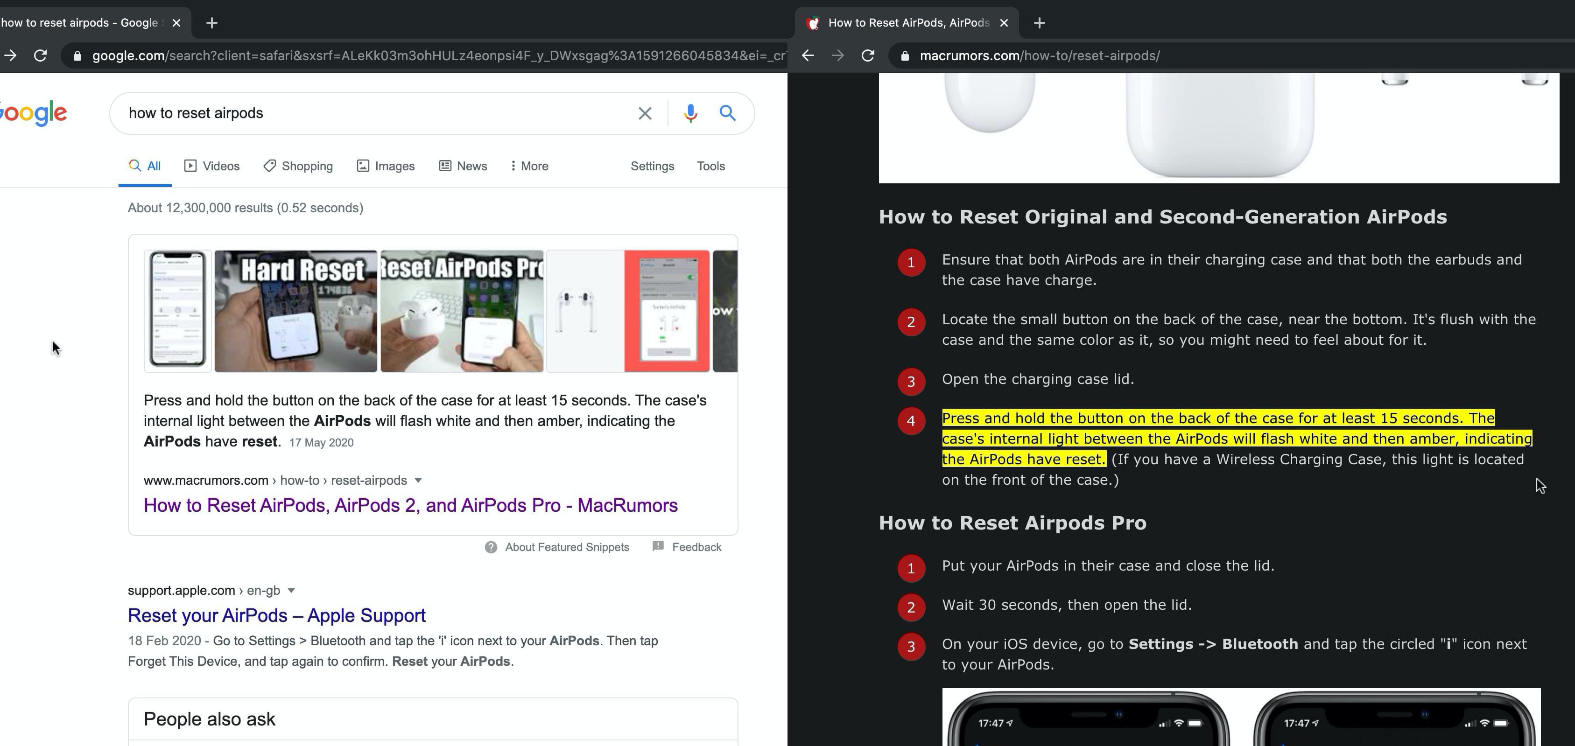The image size is (1575, 746).
Task: Click into the Google search text field
Action: coord(367,114)
